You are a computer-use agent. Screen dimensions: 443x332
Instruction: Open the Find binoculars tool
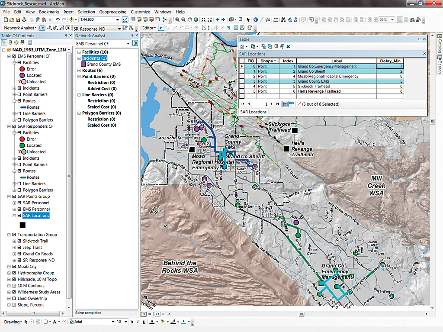tap(283, 20)
